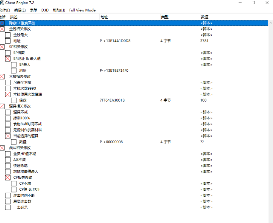Screen dimensions: 273x223
Task: Enable the 最高连击数 checkbox
Action: point(8,201)
